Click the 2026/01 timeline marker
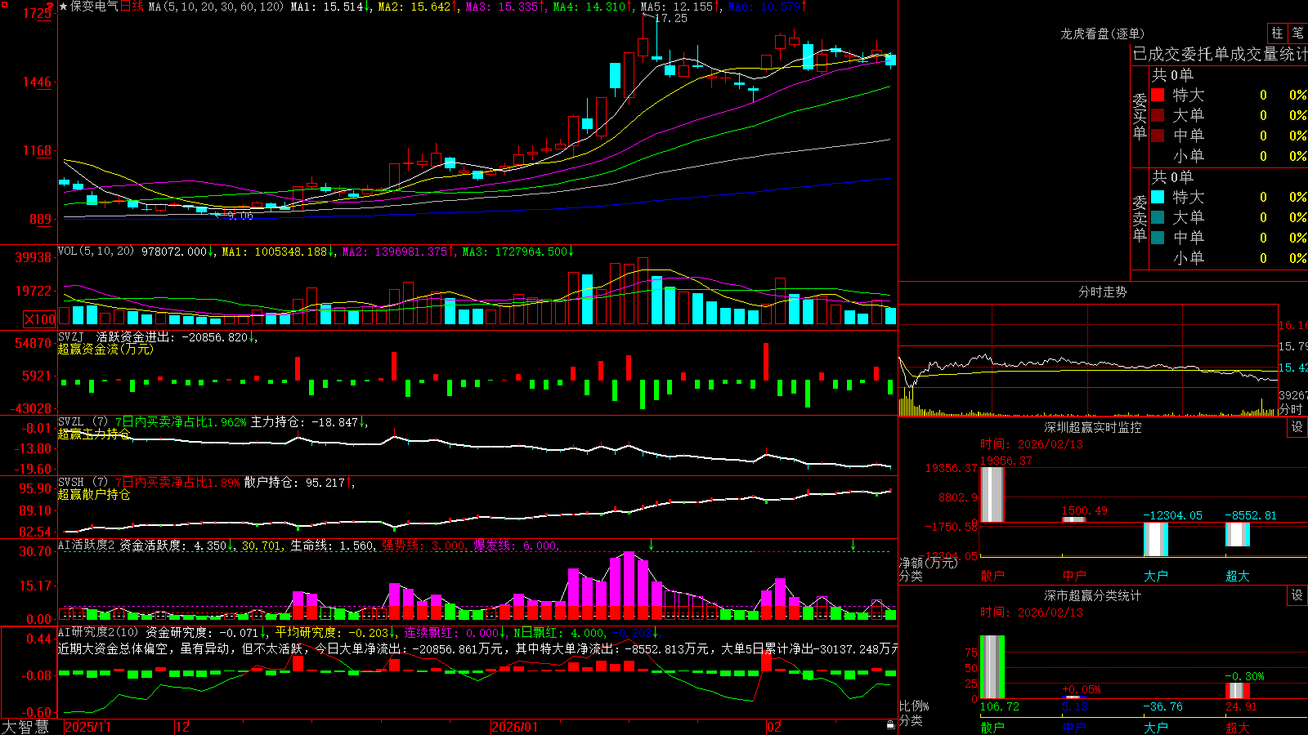The height and width of the screenshot is (735, 1308). point(514,727)
